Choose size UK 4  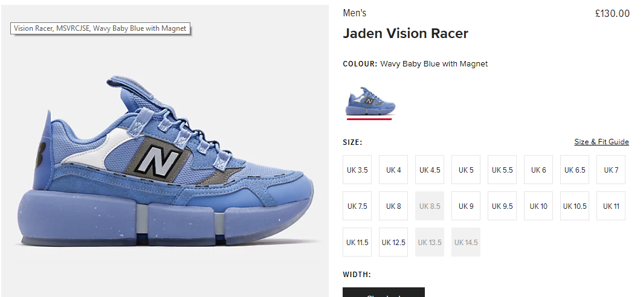[393, 170]
